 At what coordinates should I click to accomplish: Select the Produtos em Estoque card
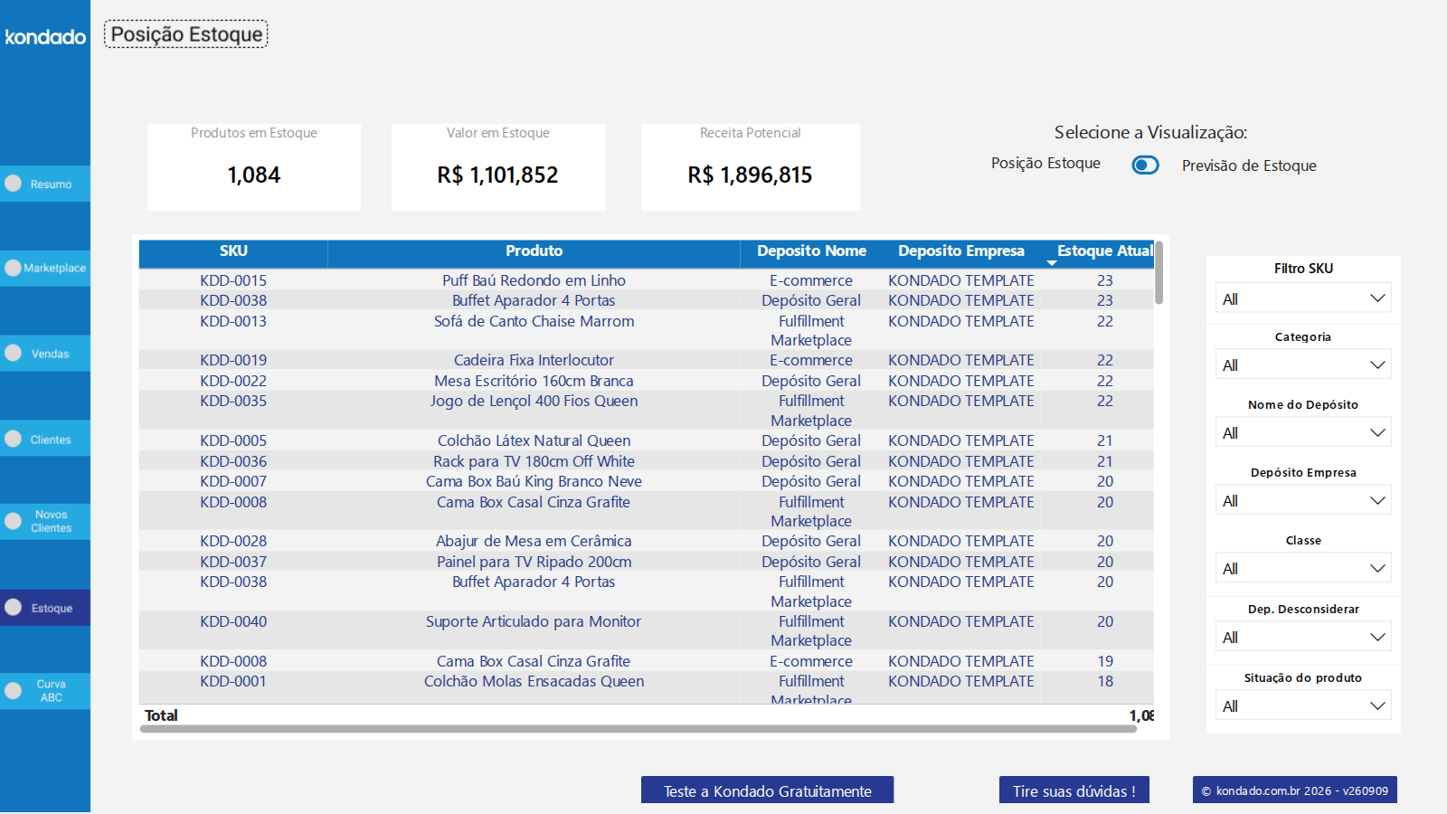[x=254, y=167]
